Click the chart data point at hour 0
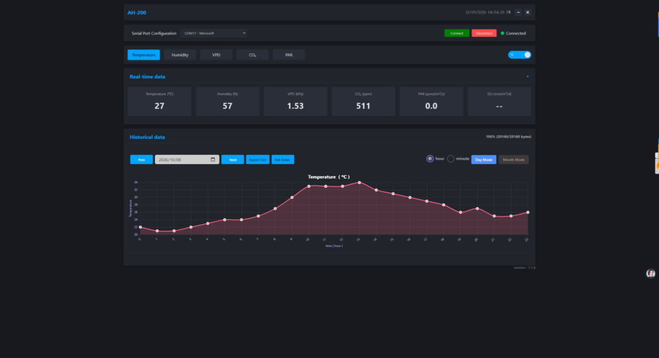Viewport: 659px width, 358px height. [x=140, y=227]
